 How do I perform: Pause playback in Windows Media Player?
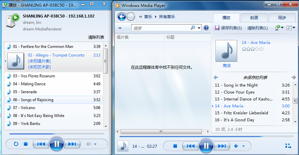206,146
